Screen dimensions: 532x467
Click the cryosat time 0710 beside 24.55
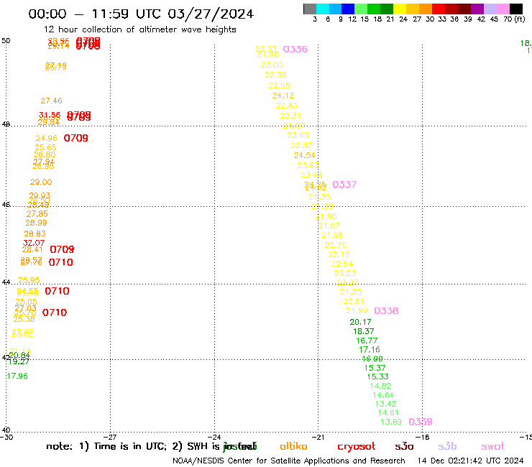[x=57, y=291]
